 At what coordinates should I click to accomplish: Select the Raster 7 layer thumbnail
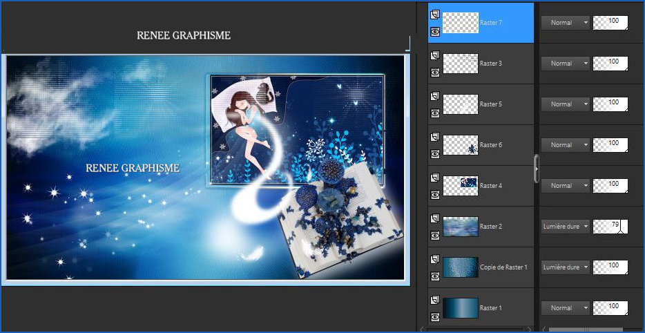coord(461,23)
